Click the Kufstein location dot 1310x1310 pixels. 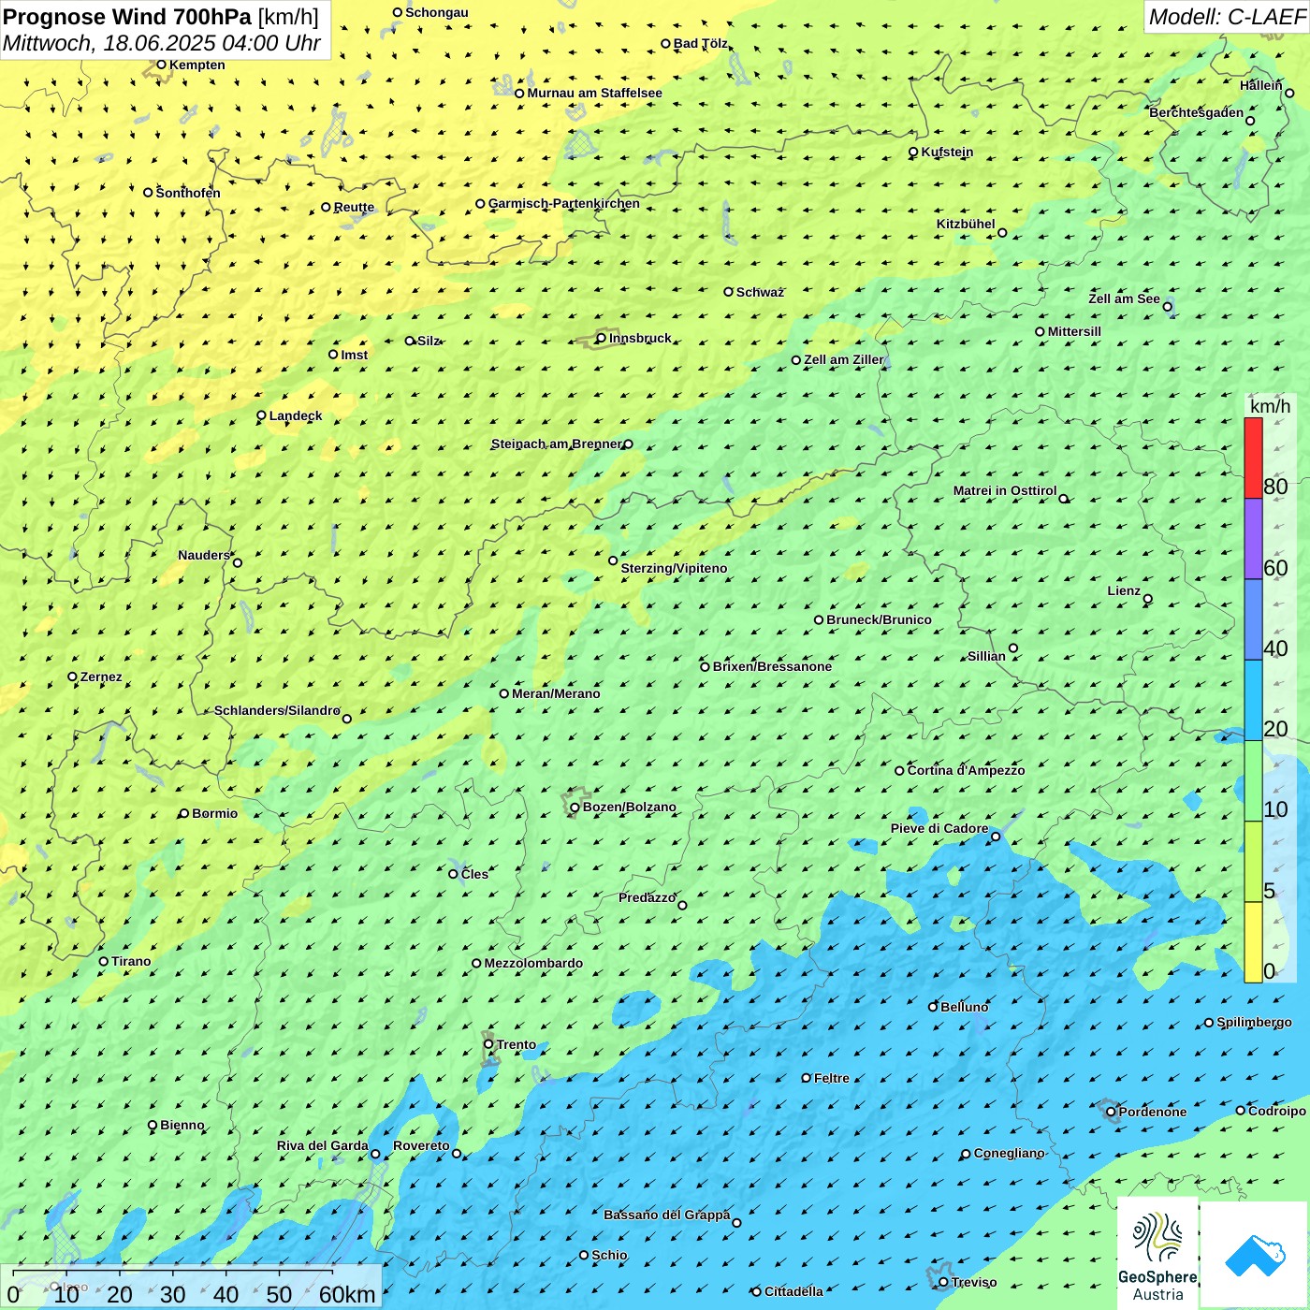913,152
